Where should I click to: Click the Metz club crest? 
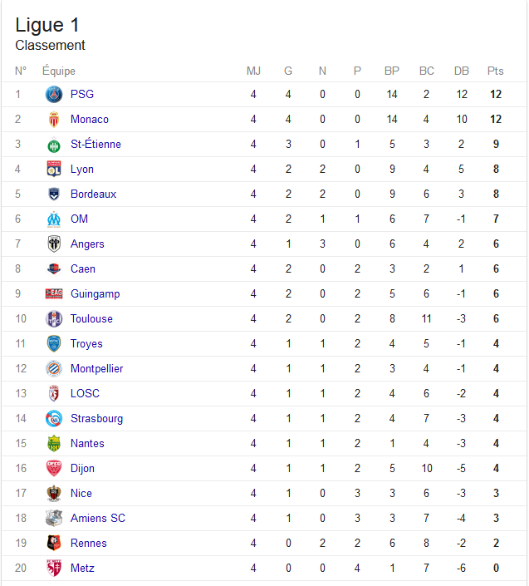(x=54, y=568)
